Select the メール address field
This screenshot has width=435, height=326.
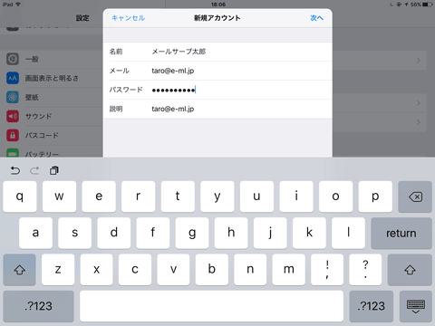click(x=217, y=71)
